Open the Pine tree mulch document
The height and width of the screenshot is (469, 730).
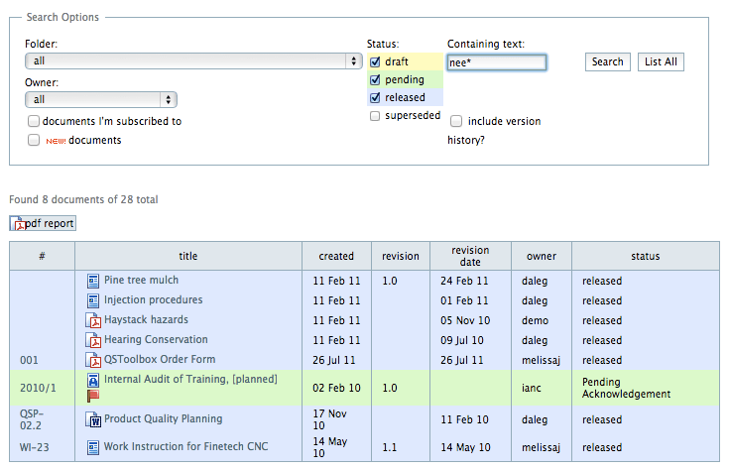point(141,280)
